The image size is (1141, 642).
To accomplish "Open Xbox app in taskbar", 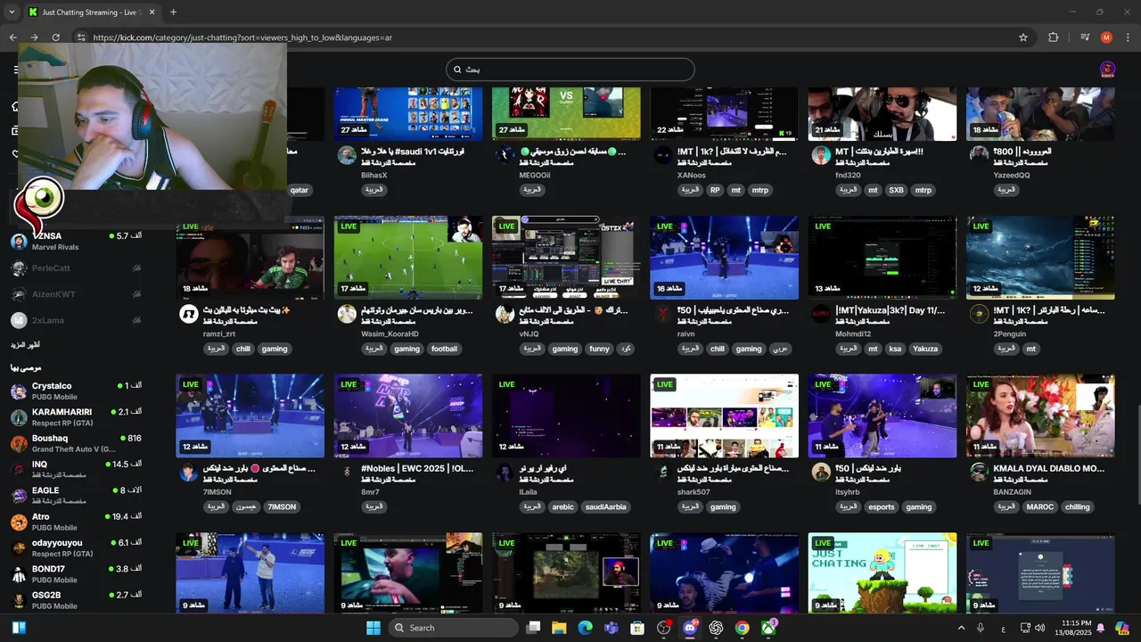I will pos(768,628).
